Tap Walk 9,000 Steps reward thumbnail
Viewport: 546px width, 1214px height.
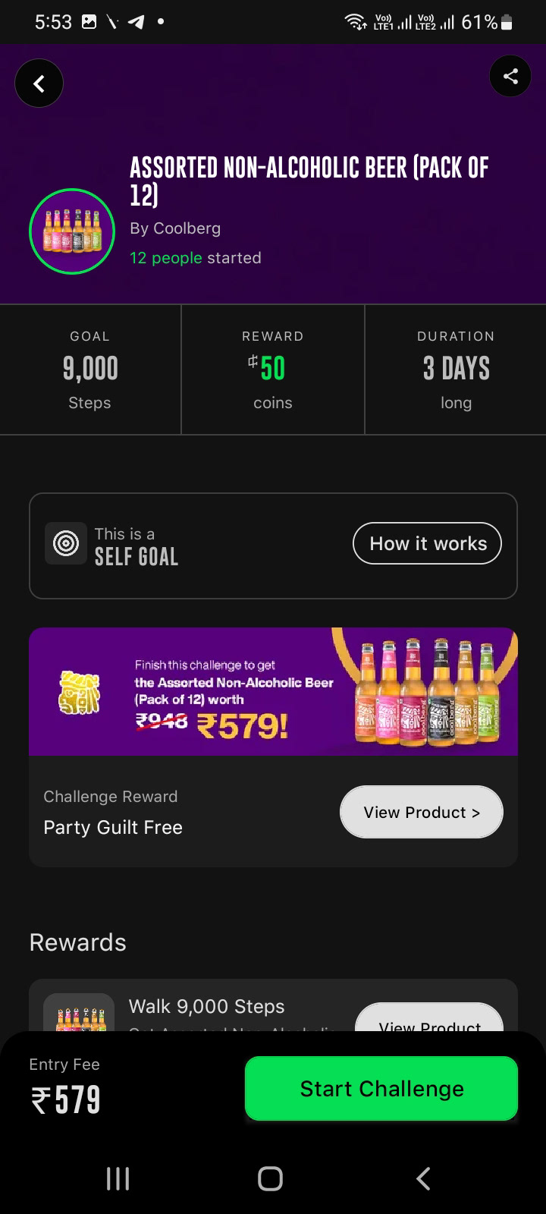pos(79,1012)
